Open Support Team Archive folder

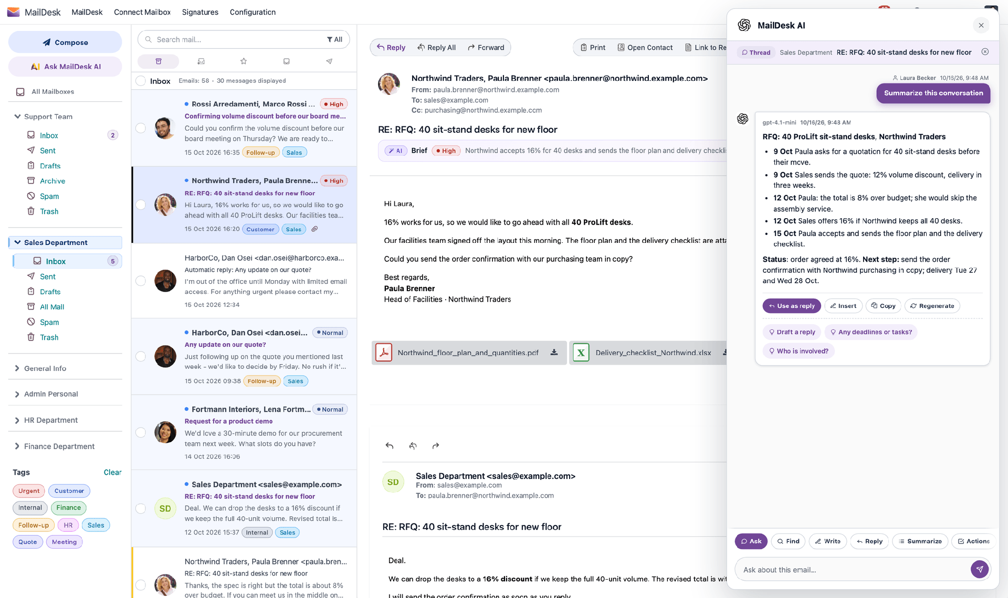coord(52,181)
